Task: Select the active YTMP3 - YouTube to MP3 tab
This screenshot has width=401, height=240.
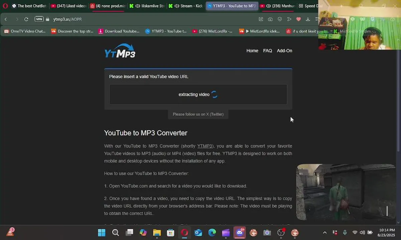Action: (232, 6)
